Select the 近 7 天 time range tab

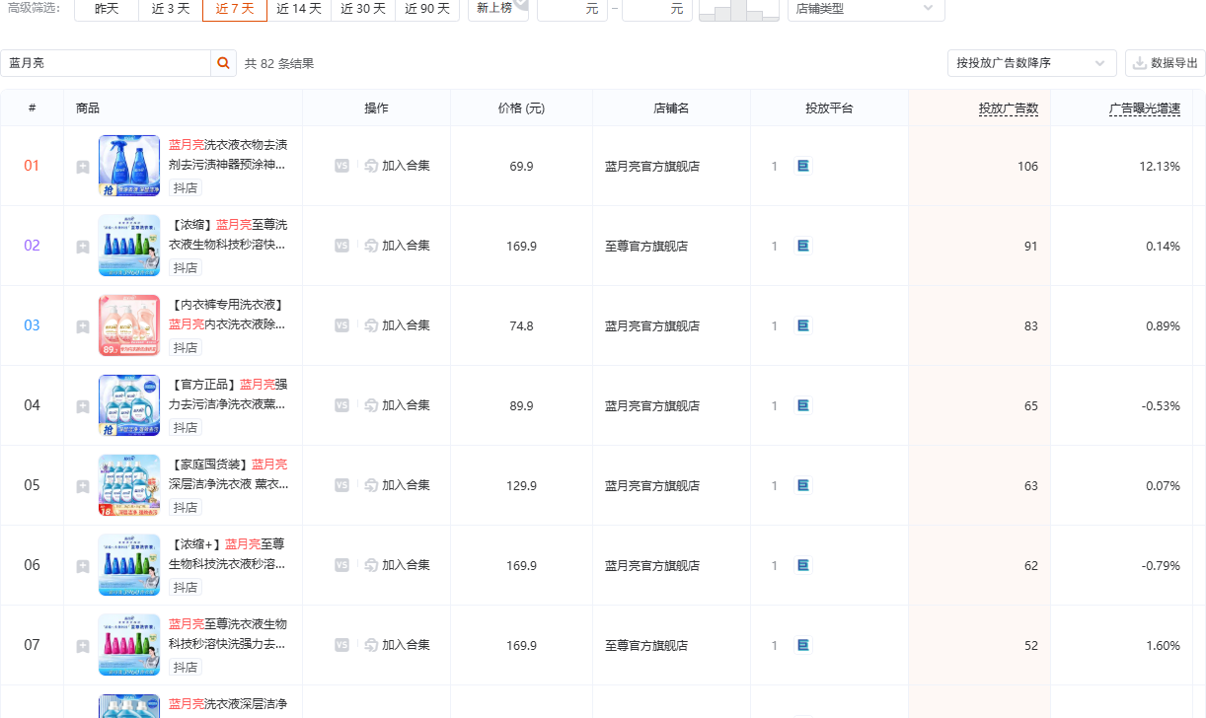click(x=234, y=9)
